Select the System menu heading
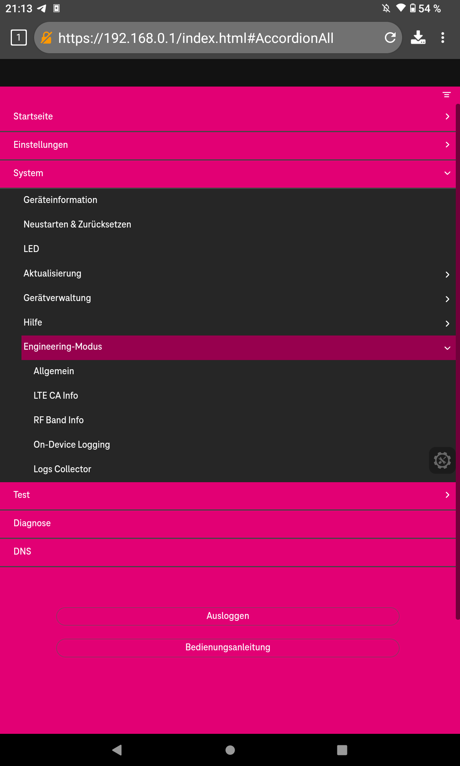This screenshot has height=766, width=460. point(228,173)
